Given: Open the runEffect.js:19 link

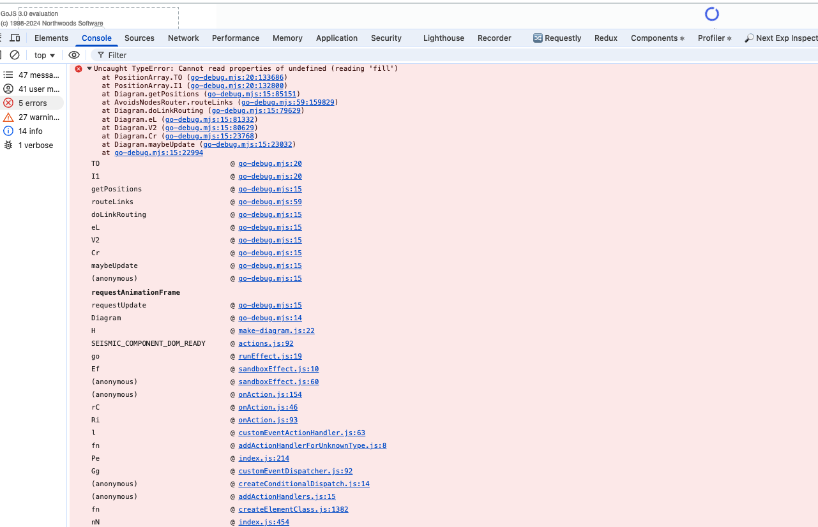Looking at the screenshot, I should (x=270, y=356).
